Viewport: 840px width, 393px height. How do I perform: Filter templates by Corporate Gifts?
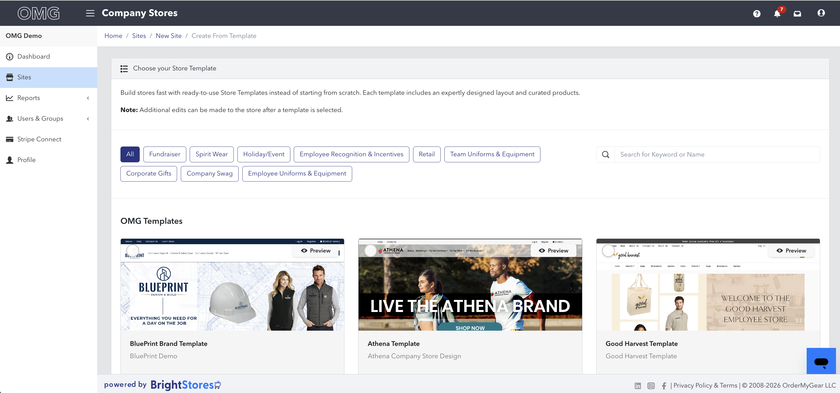coord(149,174)
